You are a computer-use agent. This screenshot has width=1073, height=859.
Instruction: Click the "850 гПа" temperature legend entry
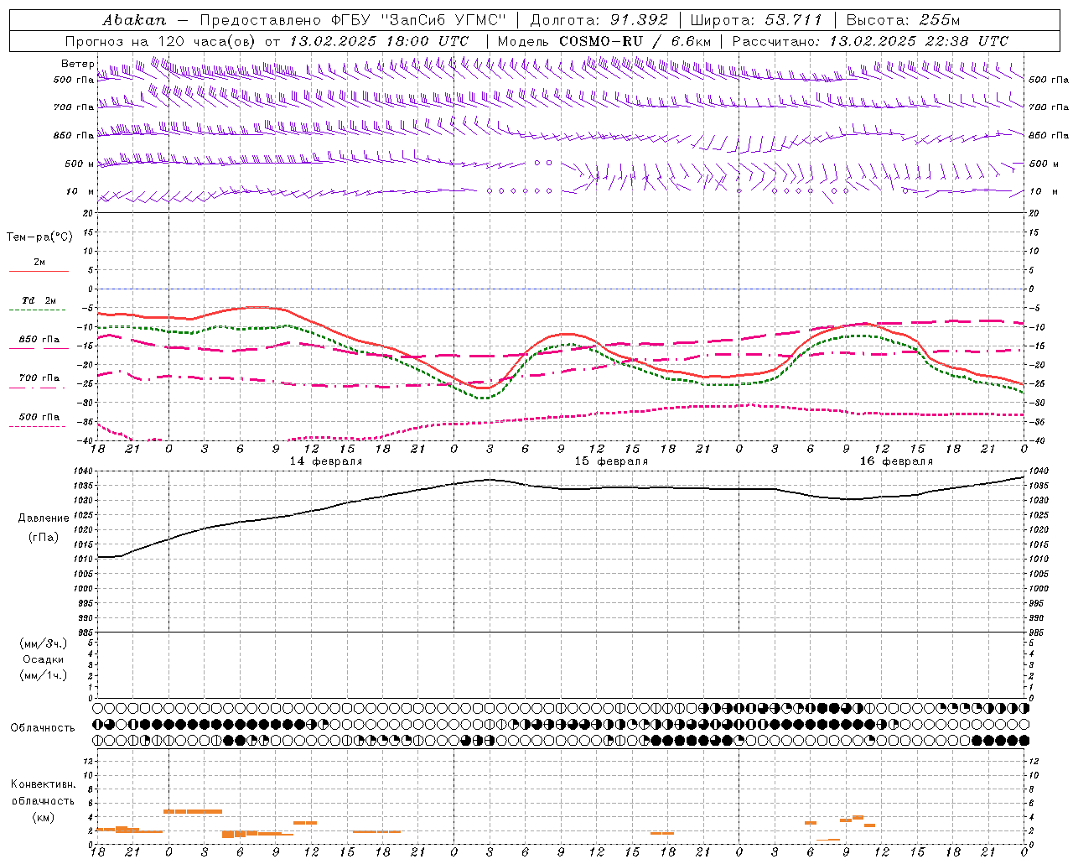tap(39, 340)
